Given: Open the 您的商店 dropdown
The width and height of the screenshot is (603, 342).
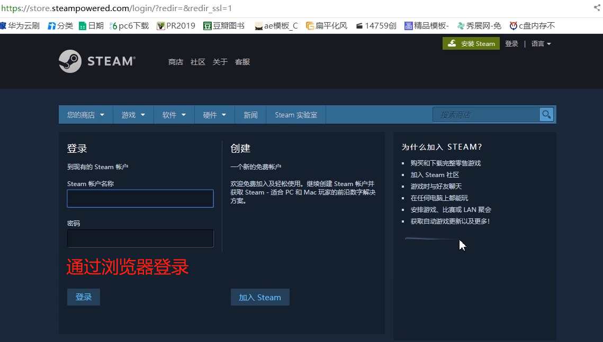Looking at the screenshot, I should point(85,114).
